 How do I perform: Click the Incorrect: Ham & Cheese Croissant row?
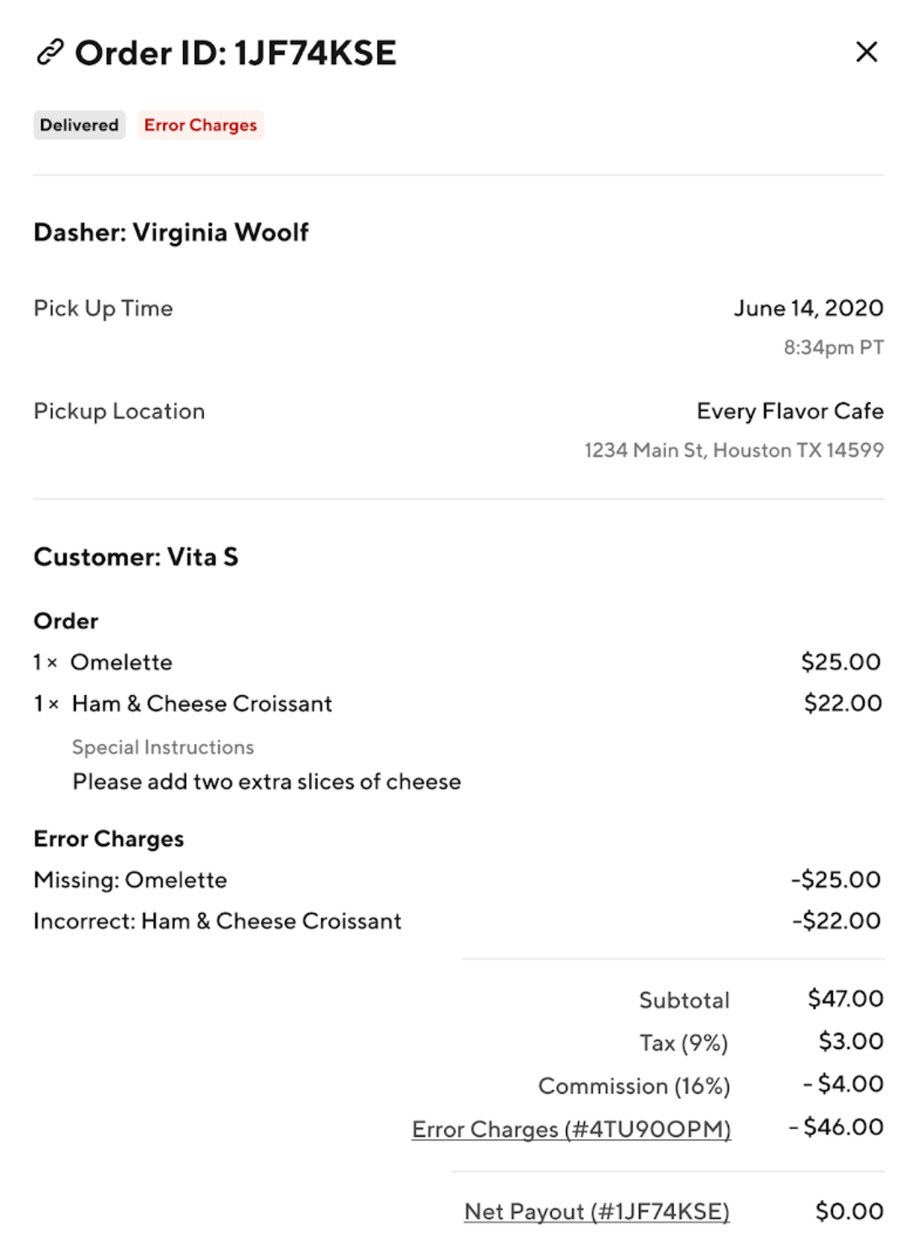(x=217, y=921)
